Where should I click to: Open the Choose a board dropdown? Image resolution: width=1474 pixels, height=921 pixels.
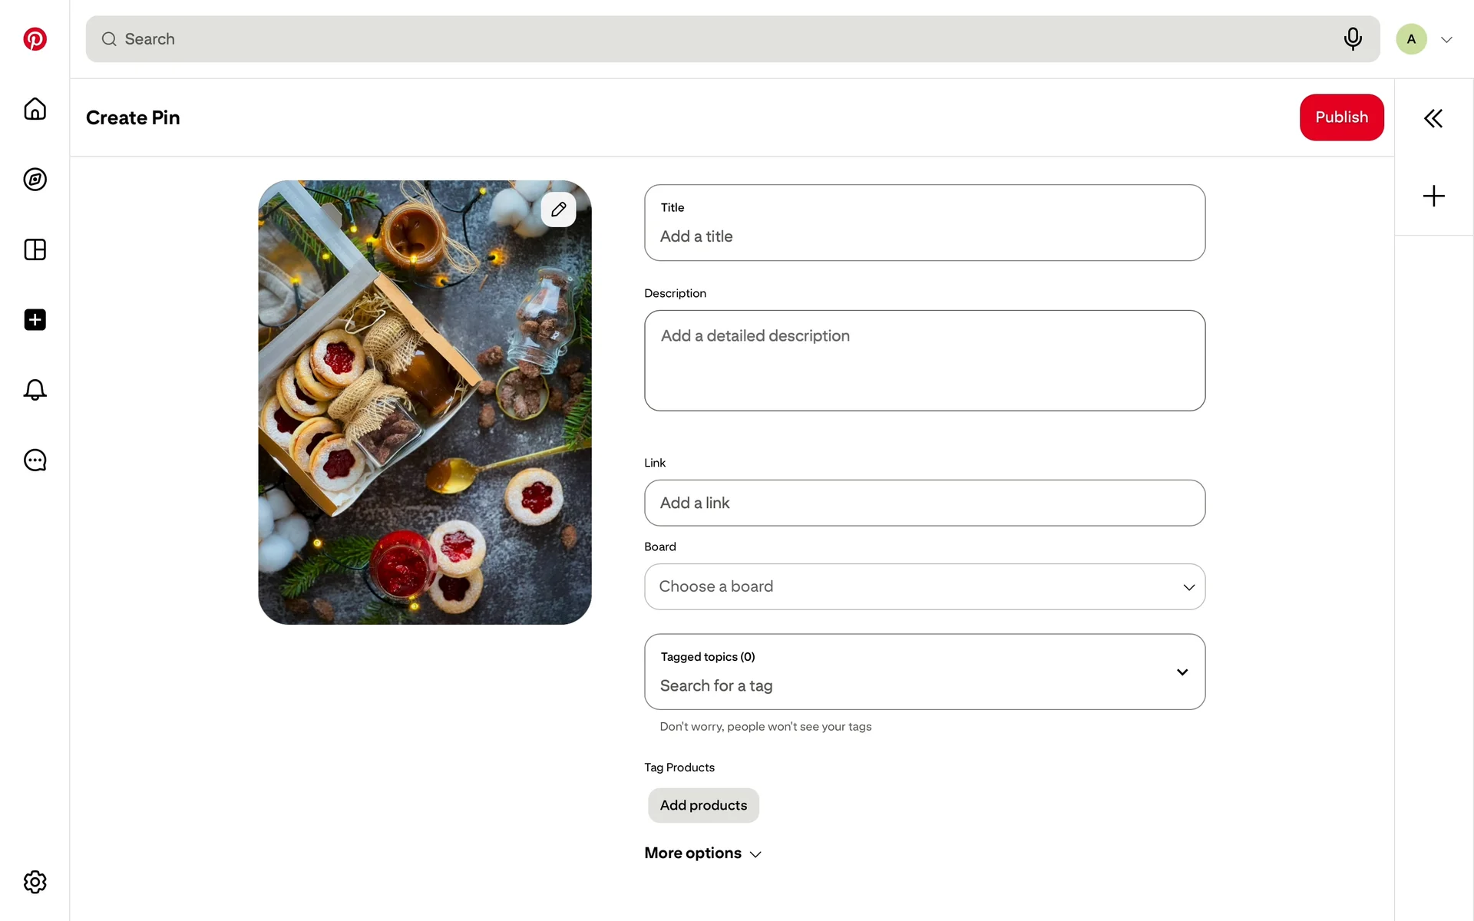coord(924,587)
